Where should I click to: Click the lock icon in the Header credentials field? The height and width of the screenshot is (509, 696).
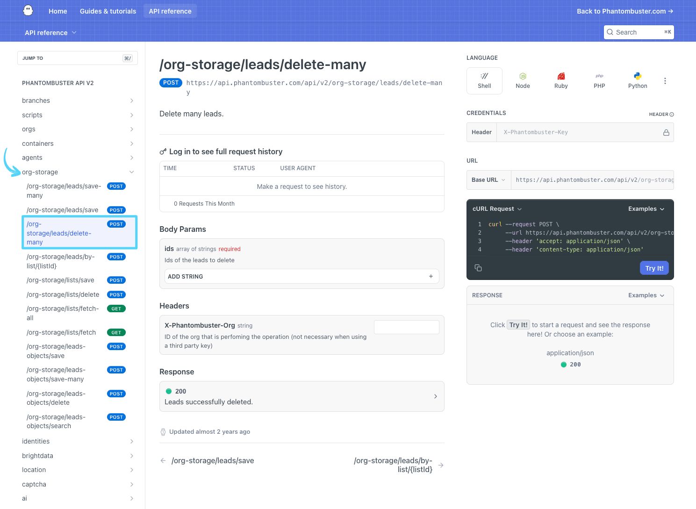point(666,132)
